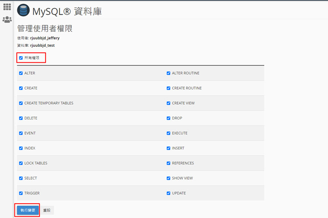Screen dimensions: 328x218
Task: Click the database name rjuubbjd_test text
Action: tap(42, 45)
